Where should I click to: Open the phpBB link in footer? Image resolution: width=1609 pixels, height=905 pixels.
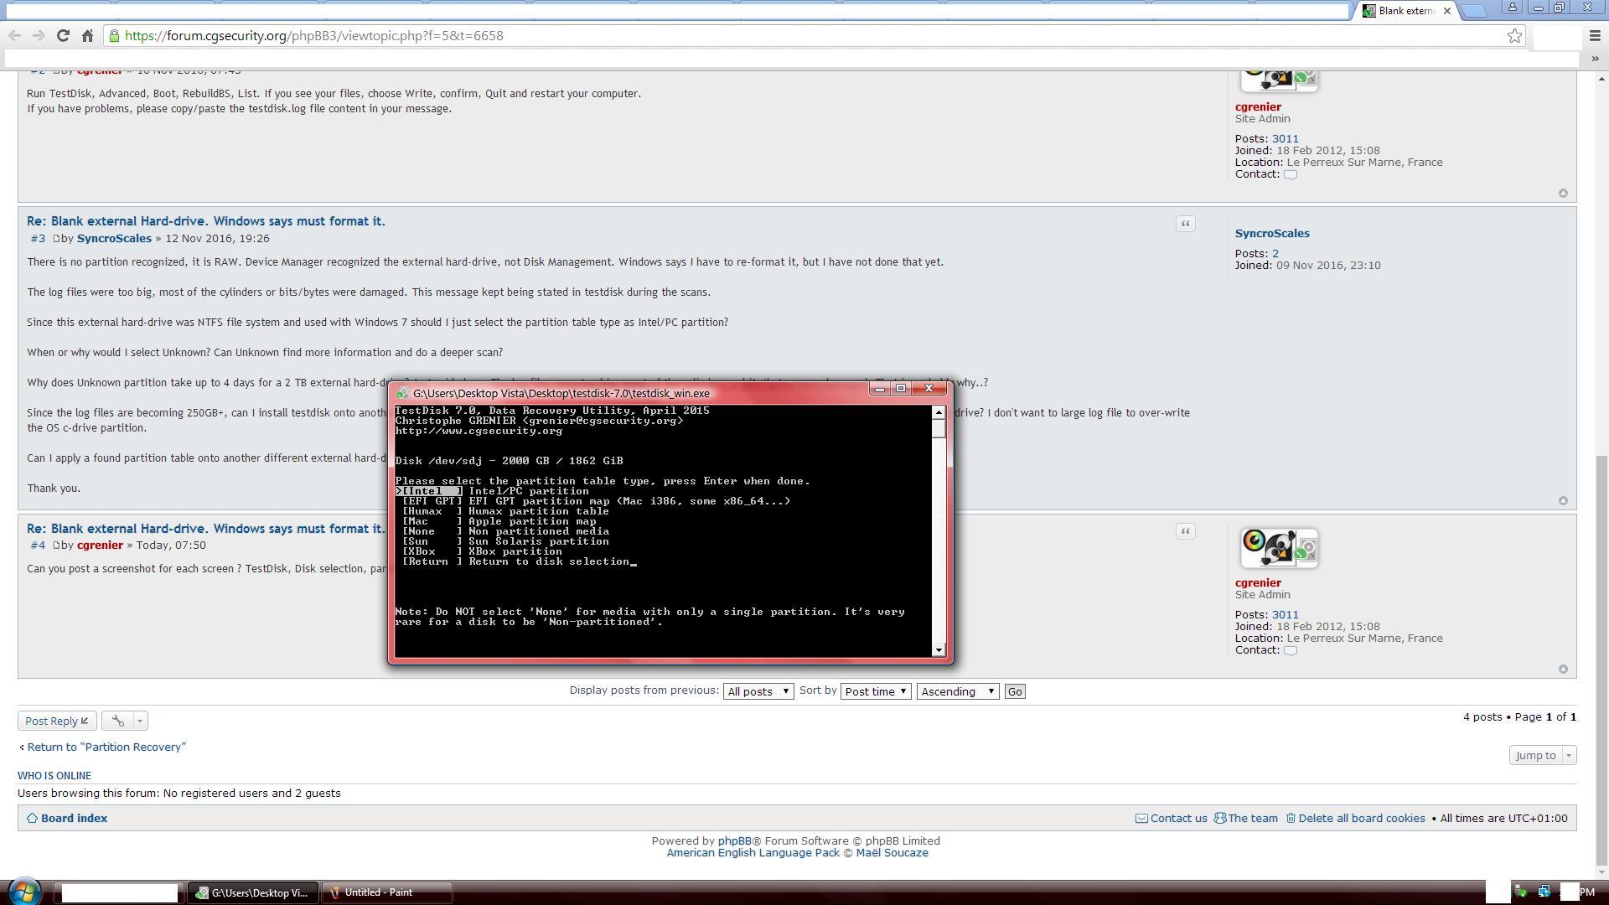pyautogui.click(x=734, y=841)
